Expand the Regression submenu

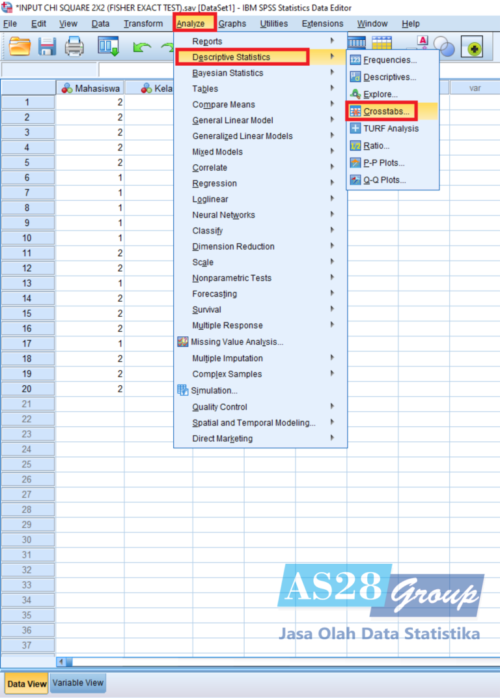click(214, 183)
